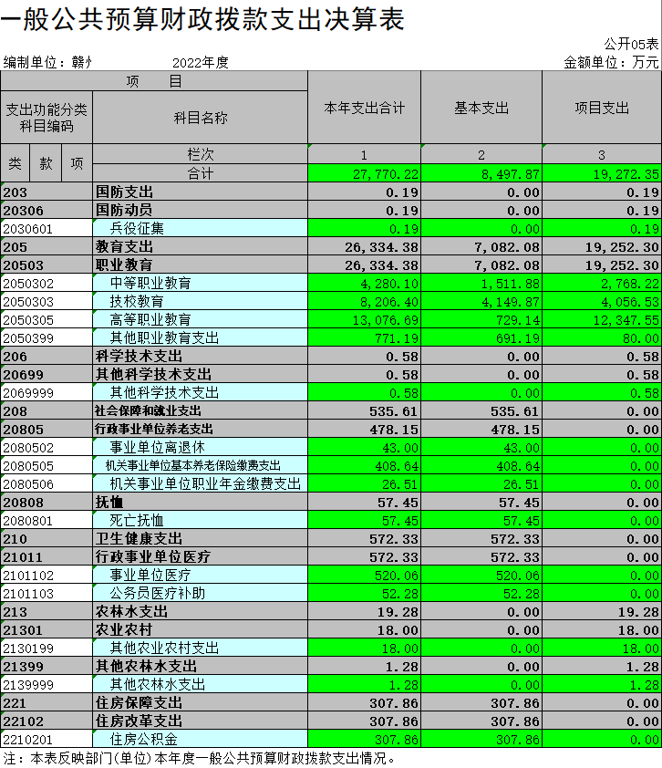
Task: Click the 本年支出合计 column header
Action: [x=365, y=108]
